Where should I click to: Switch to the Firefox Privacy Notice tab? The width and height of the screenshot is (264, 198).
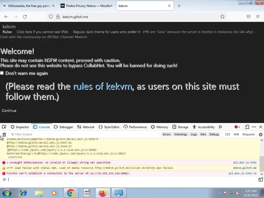tap(86, 6)
